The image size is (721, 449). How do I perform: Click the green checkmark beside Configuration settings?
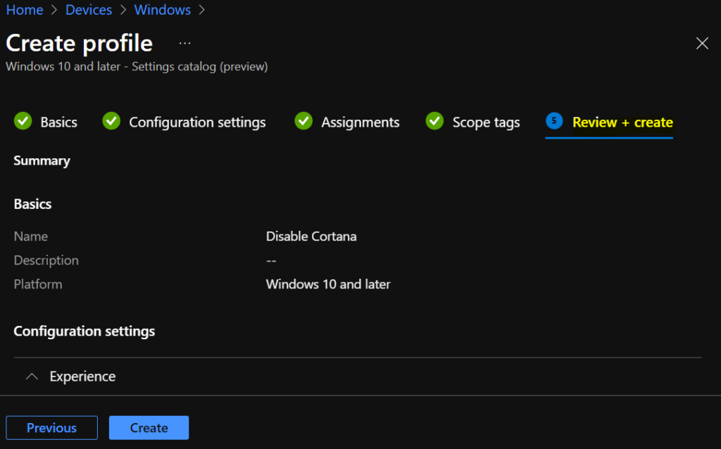111,121
